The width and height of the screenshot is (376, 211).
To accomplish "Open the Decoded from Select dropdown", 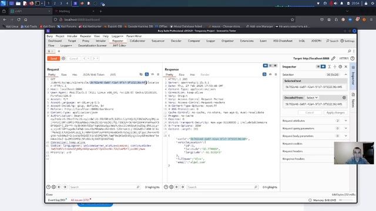I will 312,98.
